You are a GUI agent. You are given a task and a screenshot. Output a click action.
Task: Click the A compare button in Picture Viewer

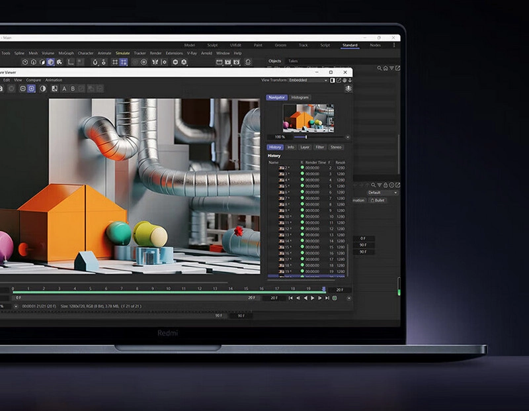64,89
